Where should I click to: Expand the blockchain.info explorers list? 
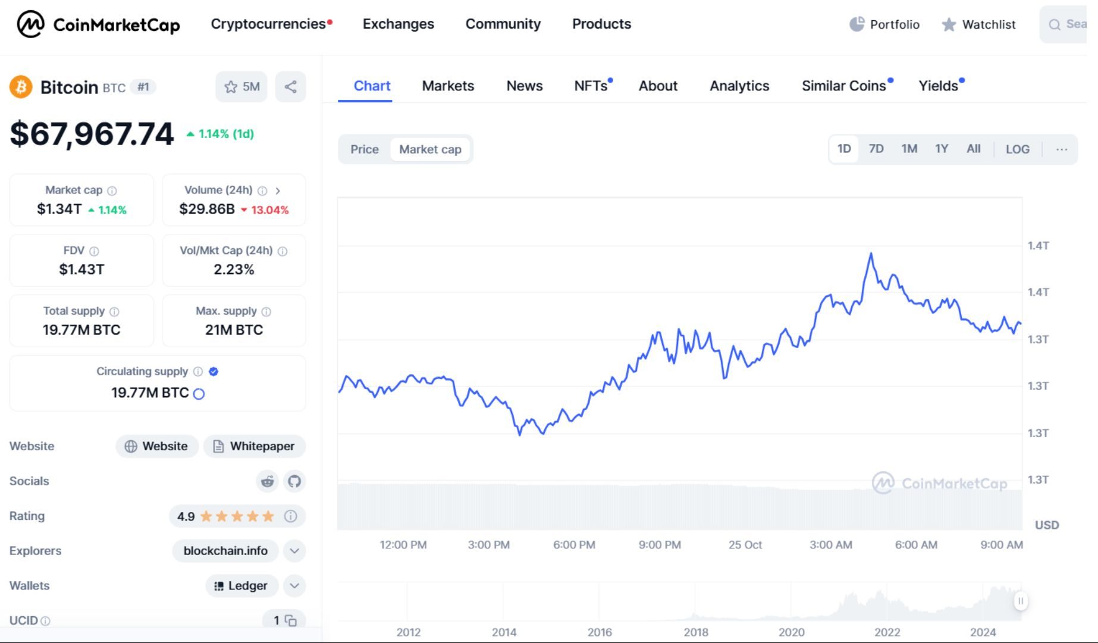(x=294, y=551)
